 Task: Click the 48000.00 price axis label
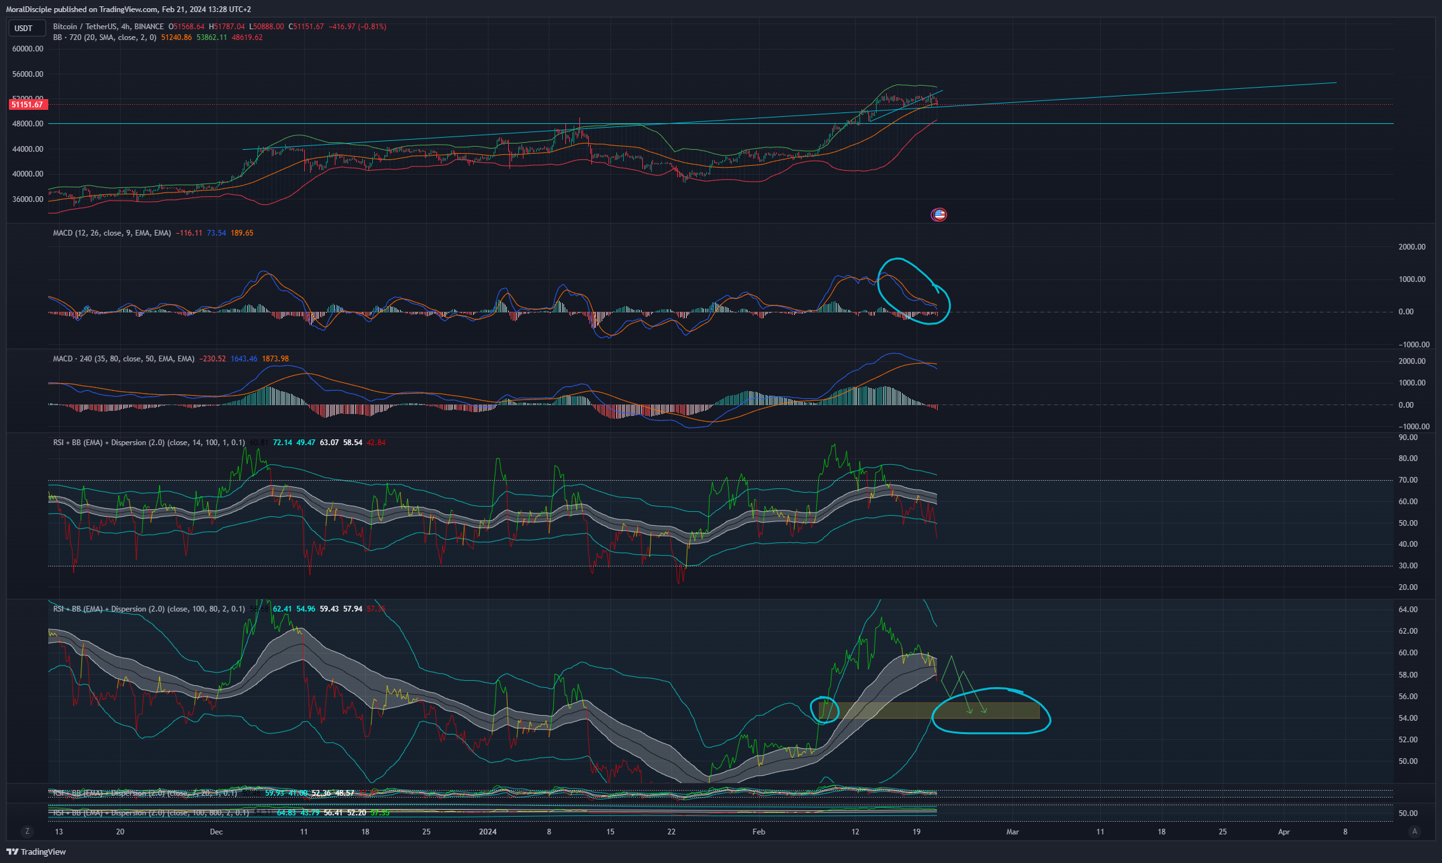tap(28, 124)
